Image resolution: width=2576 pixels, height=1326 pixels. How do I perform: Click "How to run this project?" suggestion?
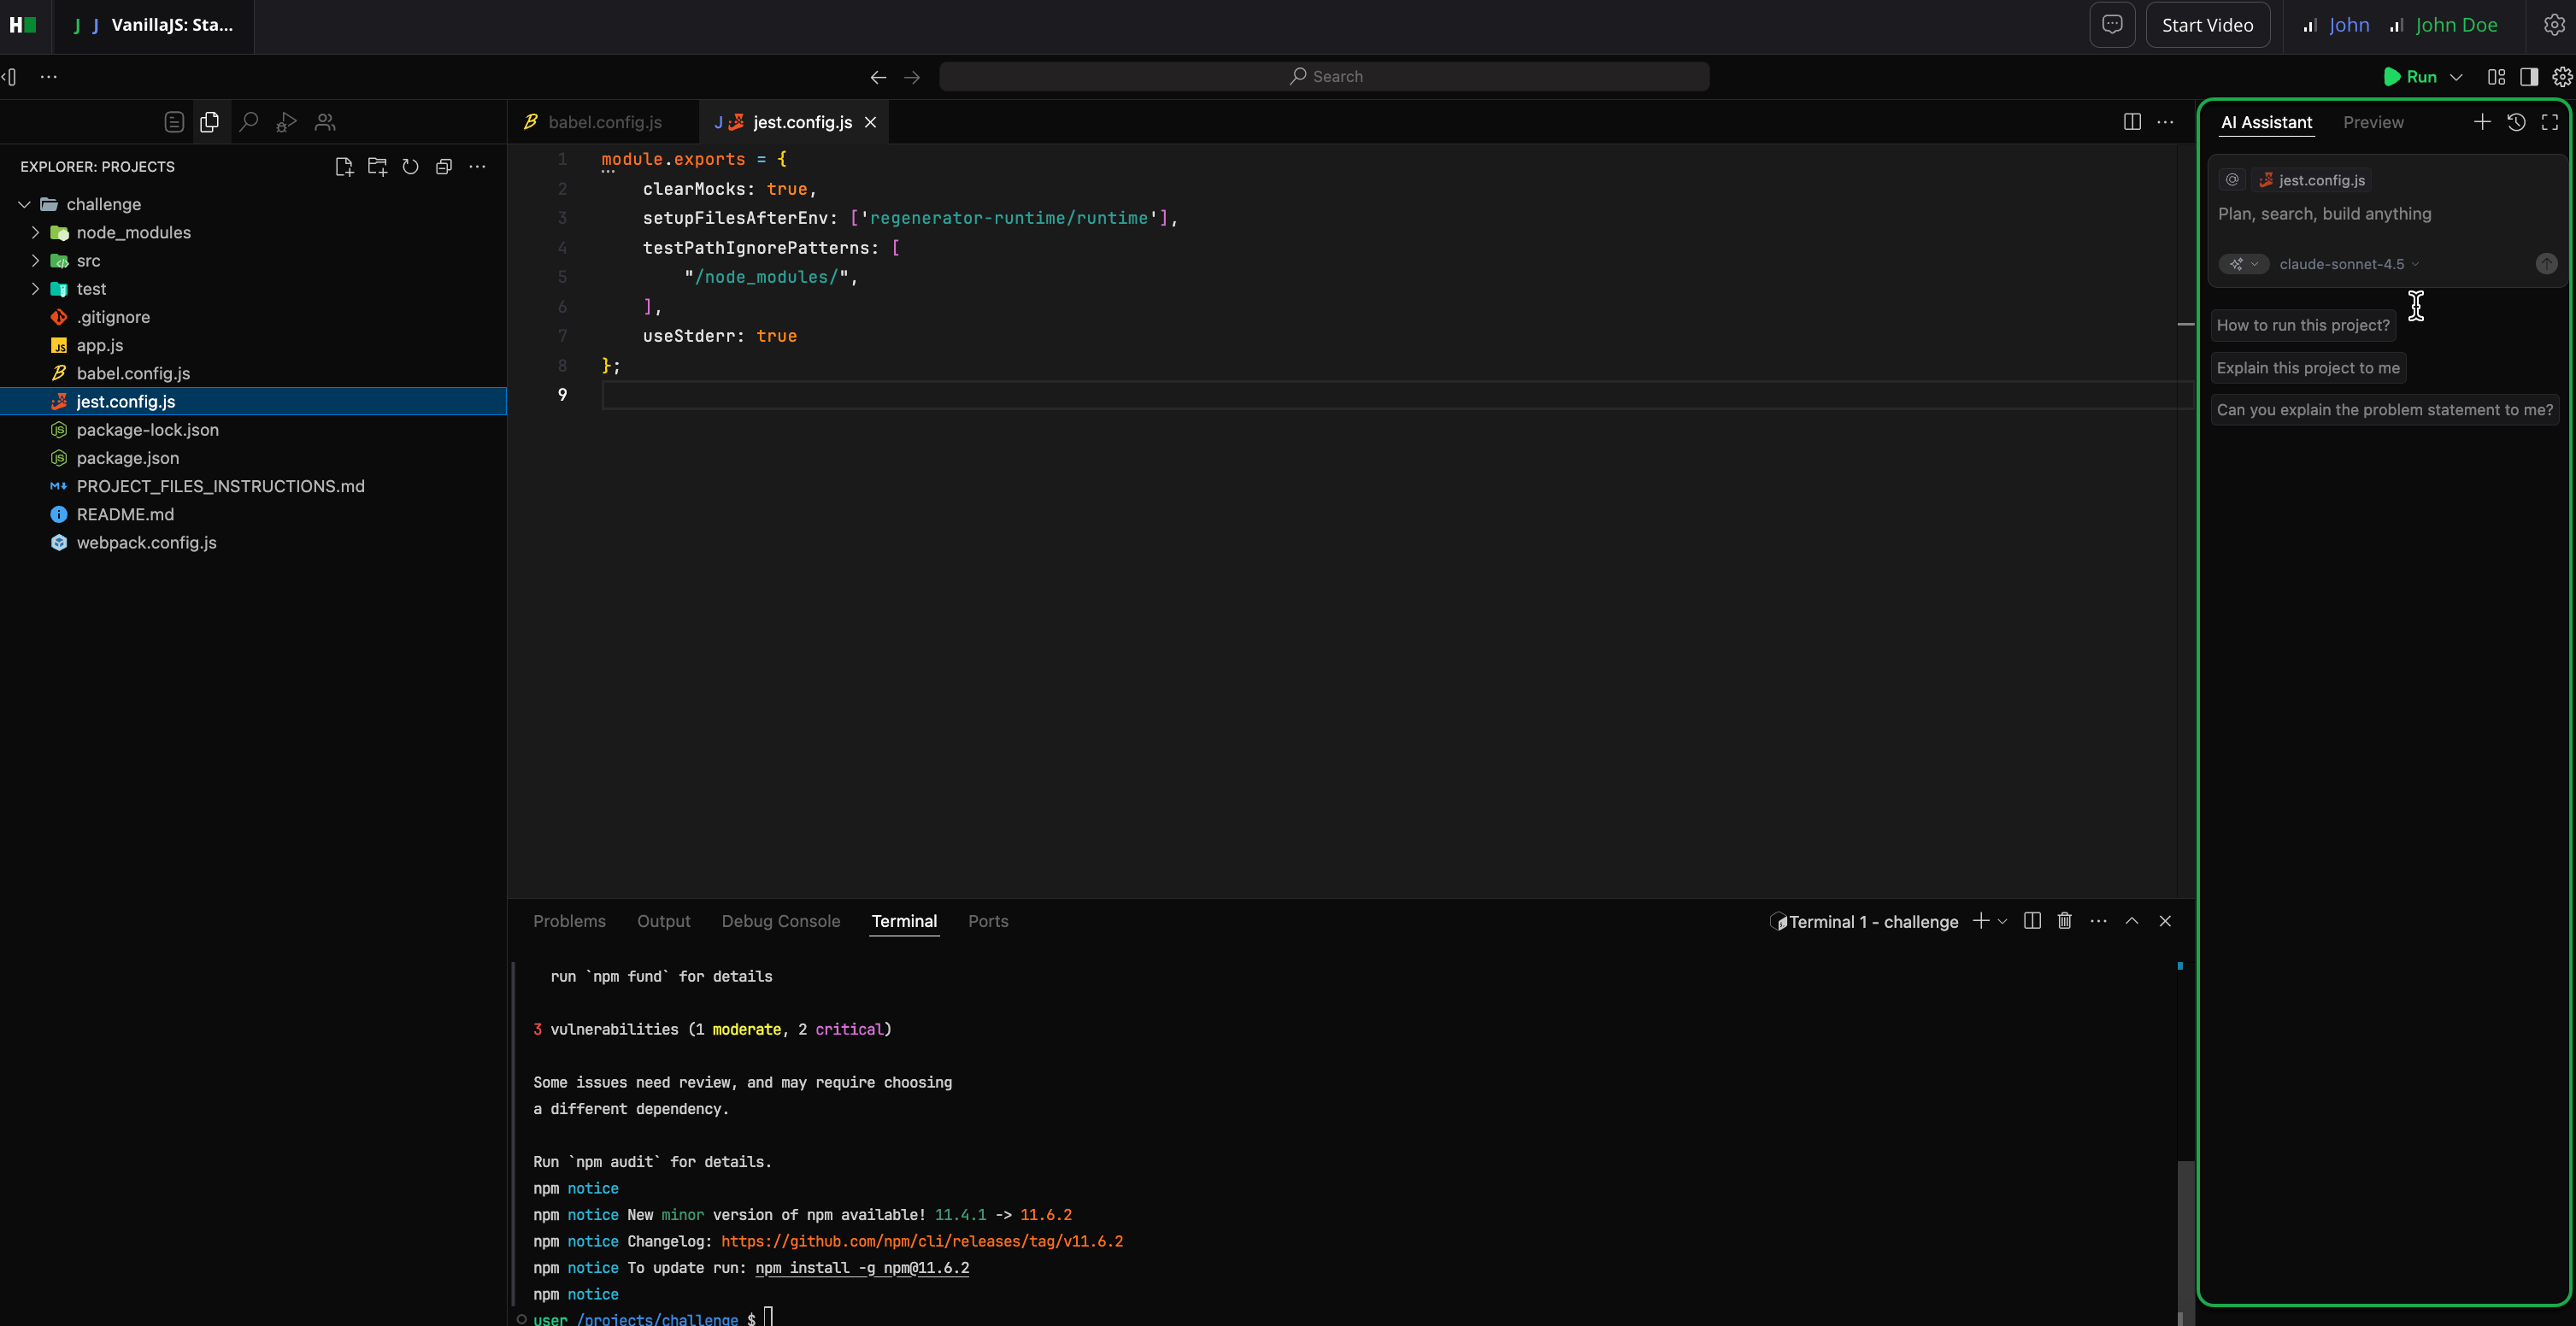2302,325
